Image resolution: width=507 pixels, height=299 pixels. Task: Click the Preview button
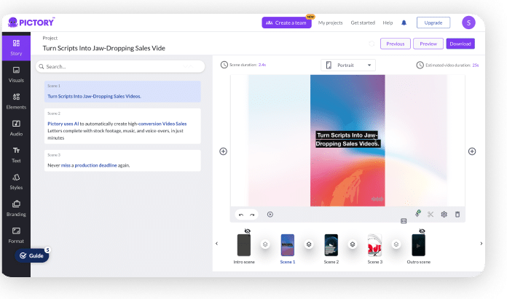pyautogui.click(x=428, y=44)
